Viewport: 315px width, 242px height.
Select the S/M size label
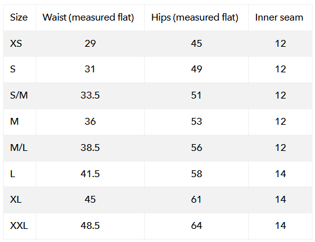(x=19, y=95)
